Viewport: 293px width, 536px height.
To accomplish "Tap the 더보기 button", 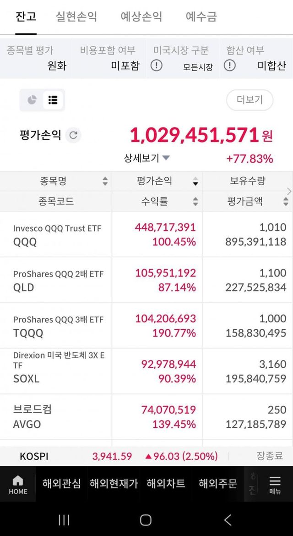I will tap(250, 100).
